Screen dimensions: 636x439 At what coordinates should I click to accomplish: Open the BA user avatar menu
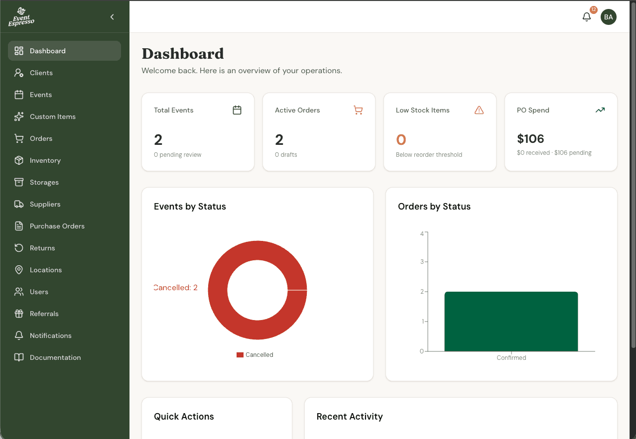tap(609, 17)
